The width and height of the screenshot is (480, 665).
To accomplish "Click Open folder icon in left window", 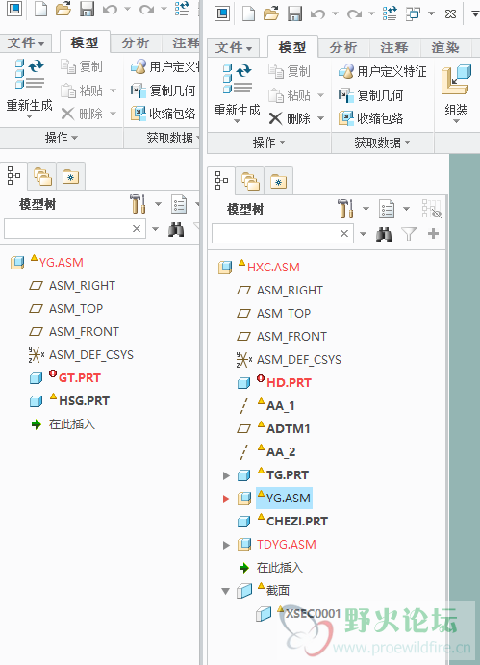I will (63, 9).
